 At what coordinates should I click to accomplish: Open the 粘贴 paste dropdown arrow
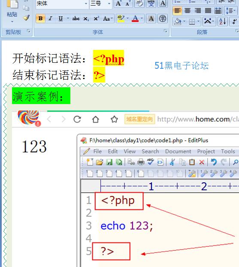(x=12, y=21)
